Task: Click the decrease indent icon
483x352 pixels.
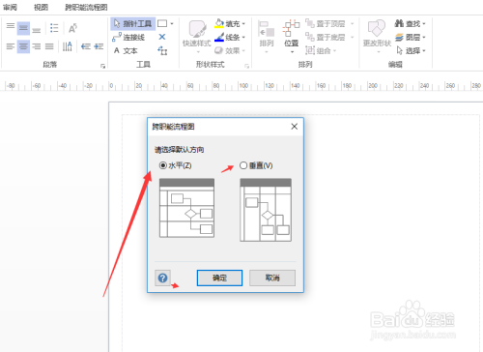Action: tap(86, 46)
